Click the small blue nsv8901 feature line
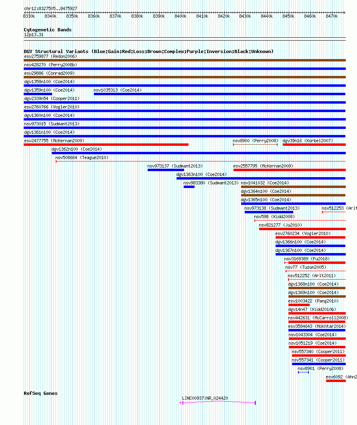 (303, 372)
